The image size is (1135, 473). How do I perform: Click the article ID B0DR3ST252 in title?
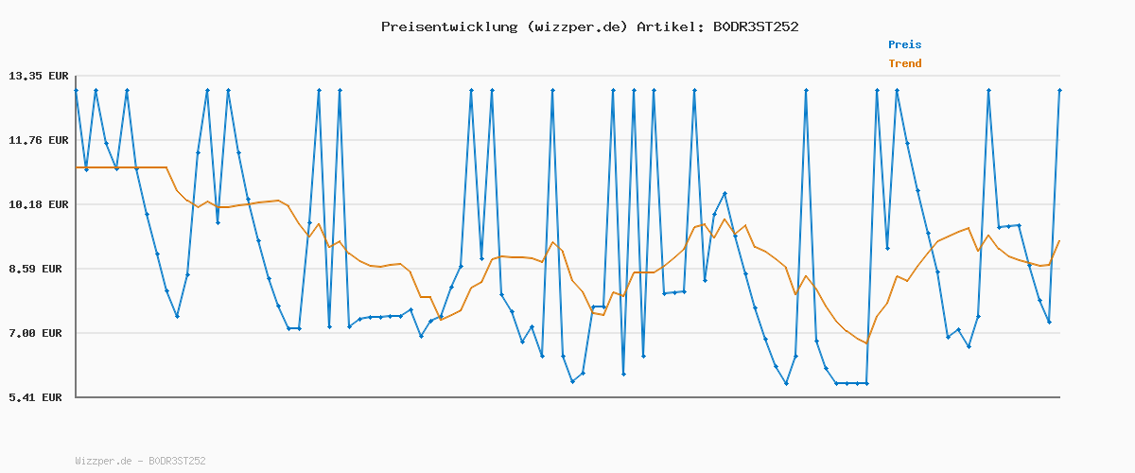[756, 26]
